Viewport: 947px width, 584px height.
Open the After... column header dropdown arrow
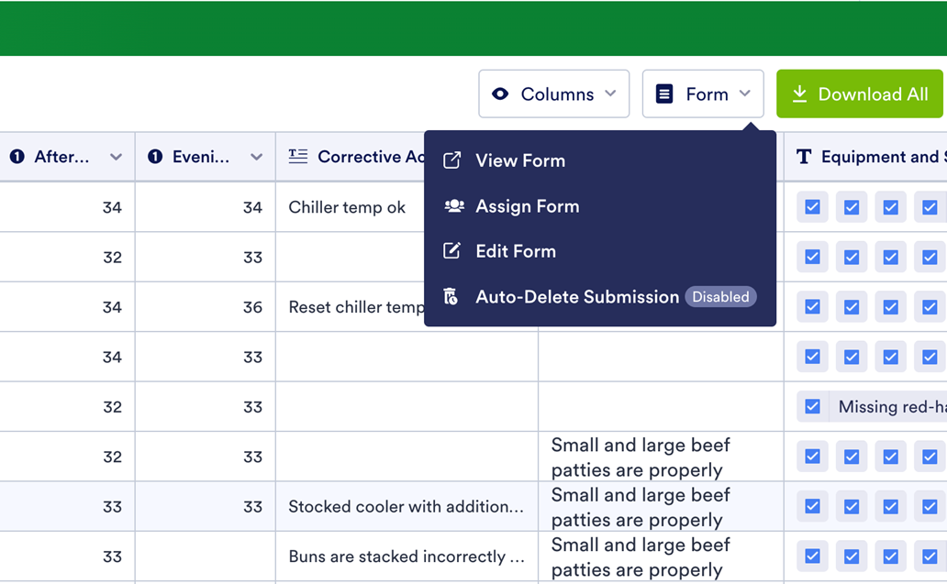[116, 157]
